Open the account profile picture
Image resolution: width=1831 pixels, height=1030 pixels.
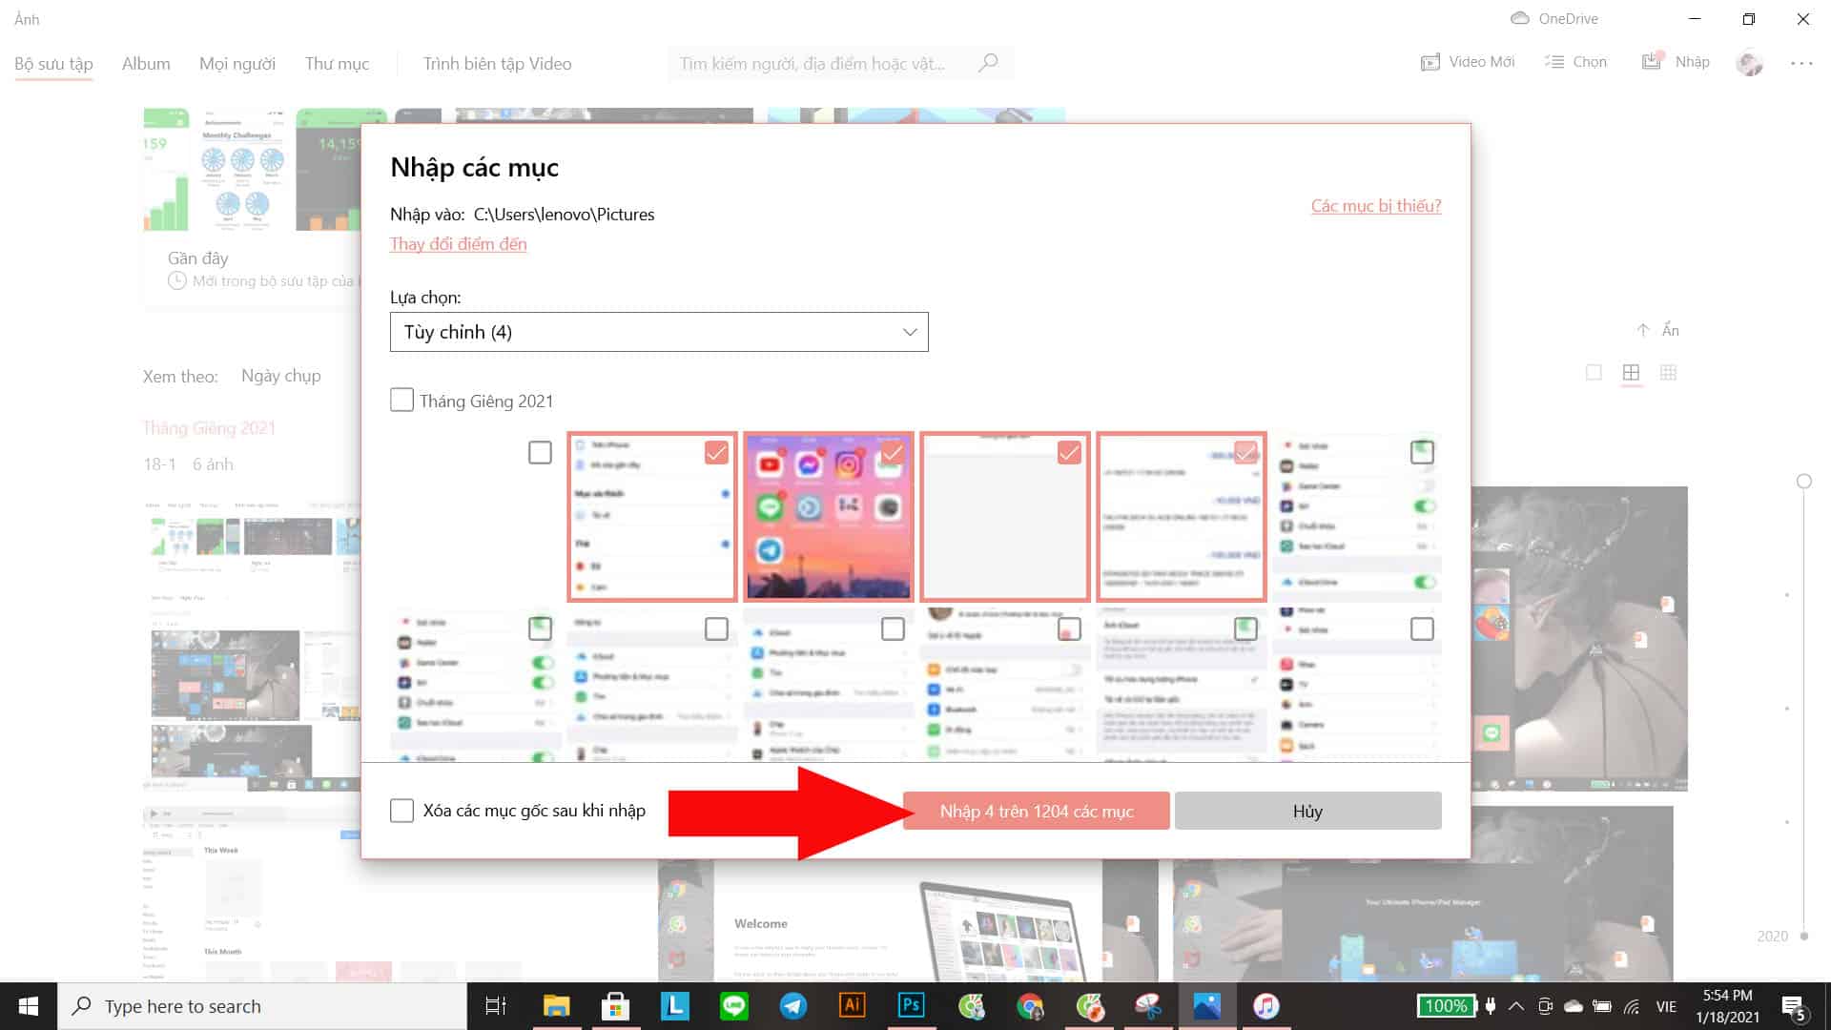(1749, 63)
